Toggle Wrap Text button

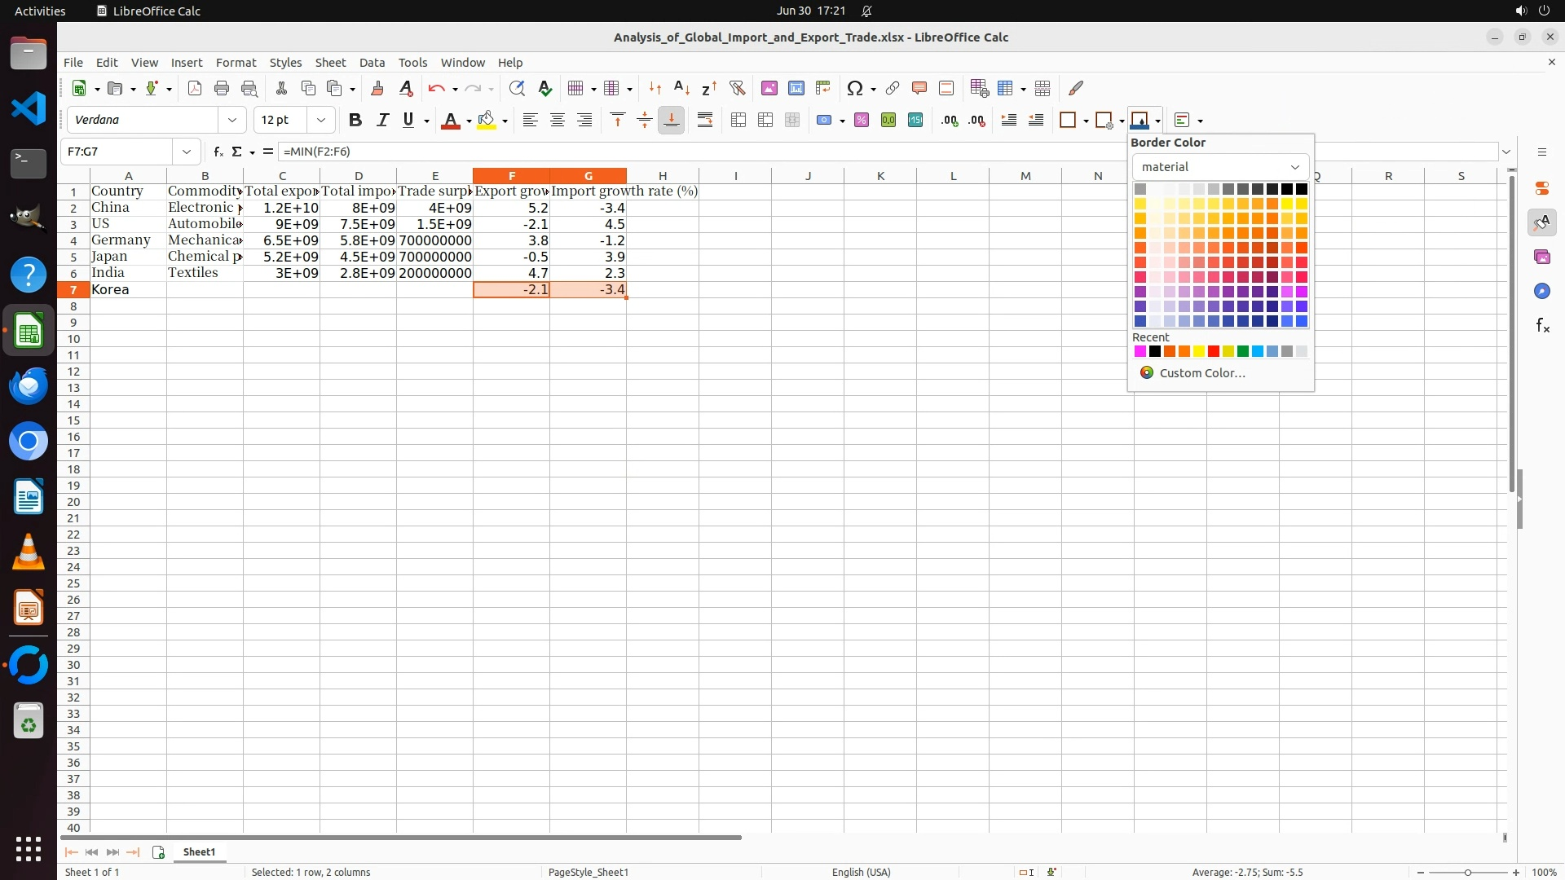point(705,121)
